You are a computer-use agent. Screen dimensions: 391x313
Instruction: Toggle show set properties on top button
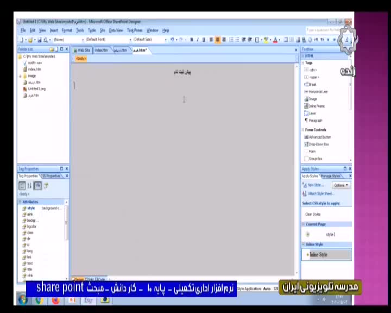(38, 186)
